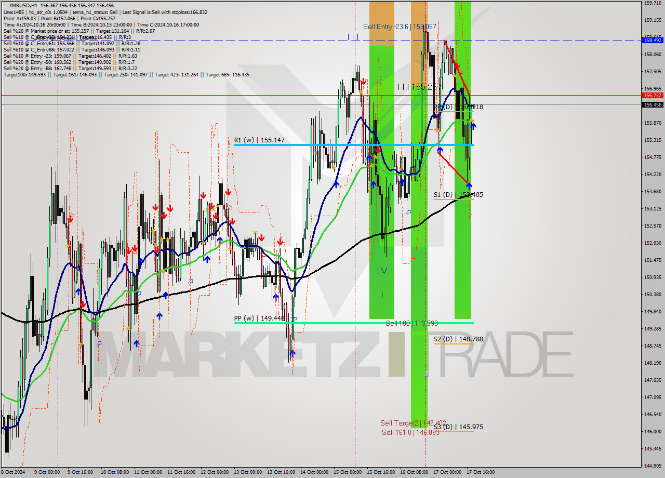The image size is (665, 478).
Task: Select the black 156.456 current price tag
Action: click(x=653, y=104)
